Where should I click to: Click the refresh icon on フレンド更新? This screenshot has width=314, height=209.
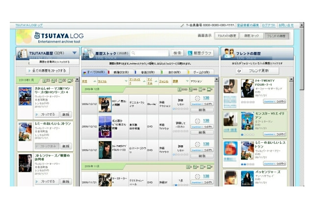(x=239, y=71)
